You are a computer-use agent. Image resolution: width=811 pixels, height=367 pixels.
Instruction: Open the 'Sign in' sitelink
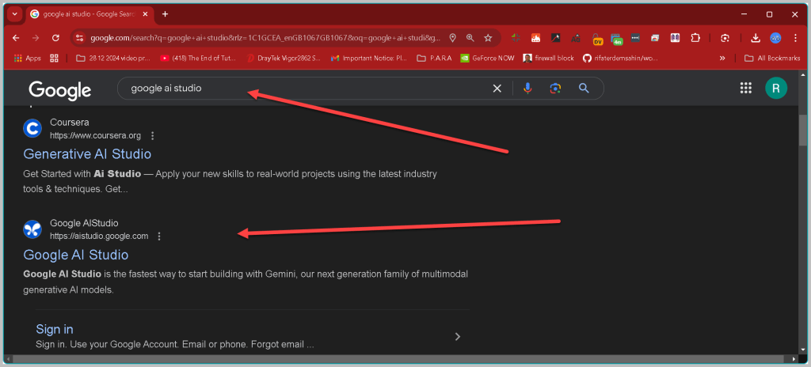click(x=55, y=329)
